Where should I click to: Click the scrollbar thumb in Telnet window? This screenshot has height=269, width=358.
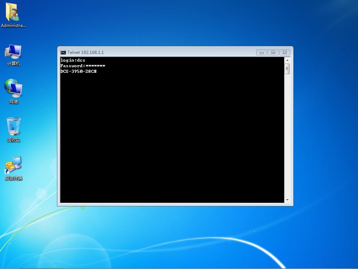[287, 69]
